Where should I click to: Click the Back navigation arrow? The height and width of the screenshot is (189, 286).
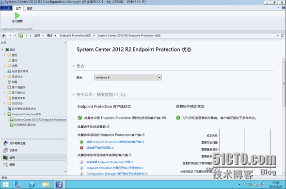4,36
